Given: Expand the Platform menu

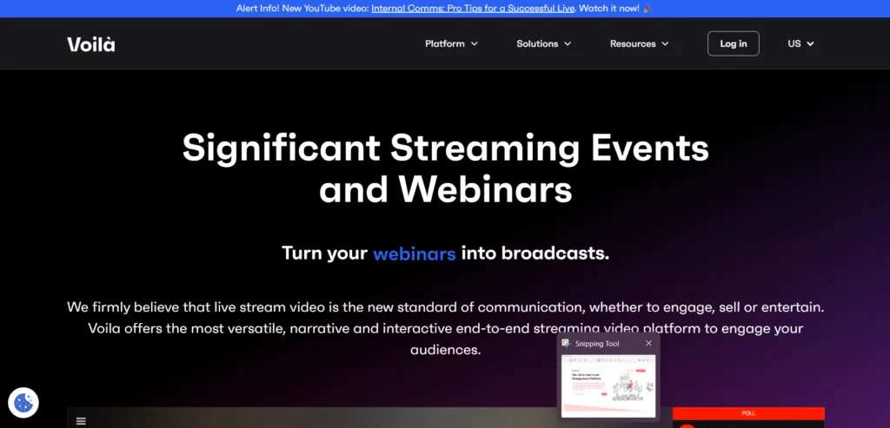Looking at the screenshot, I should 451,43.
